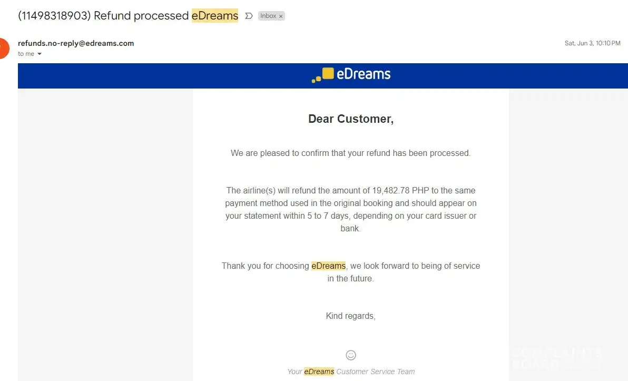Remove the Inbox label with its X
This screenshot has width=628, height=381.
click(x=281, y=16)
